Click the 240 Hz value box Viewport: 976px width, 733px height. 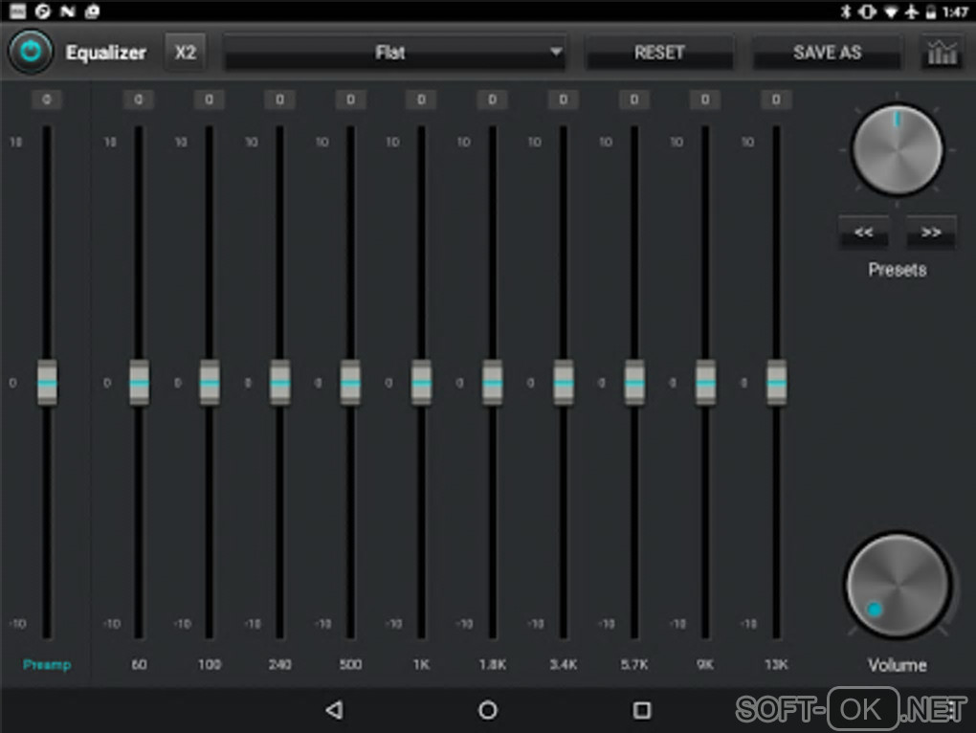(280, 100)
